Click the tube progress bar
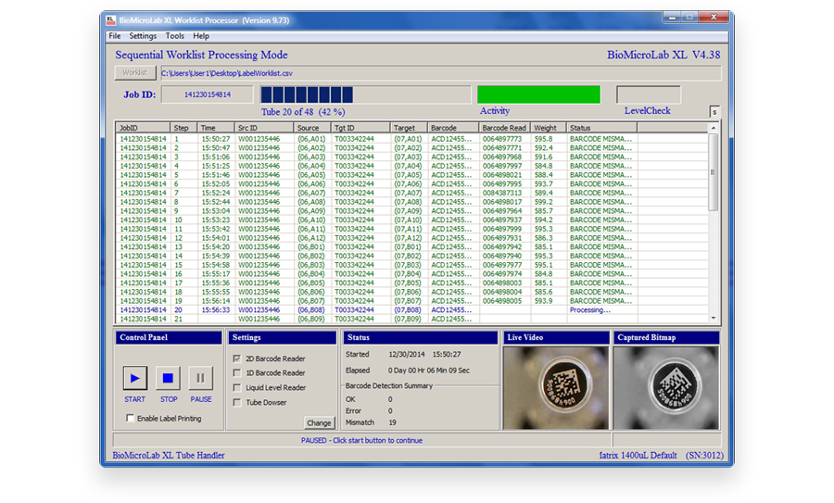 pyautogui.click(x=365, y=94)
